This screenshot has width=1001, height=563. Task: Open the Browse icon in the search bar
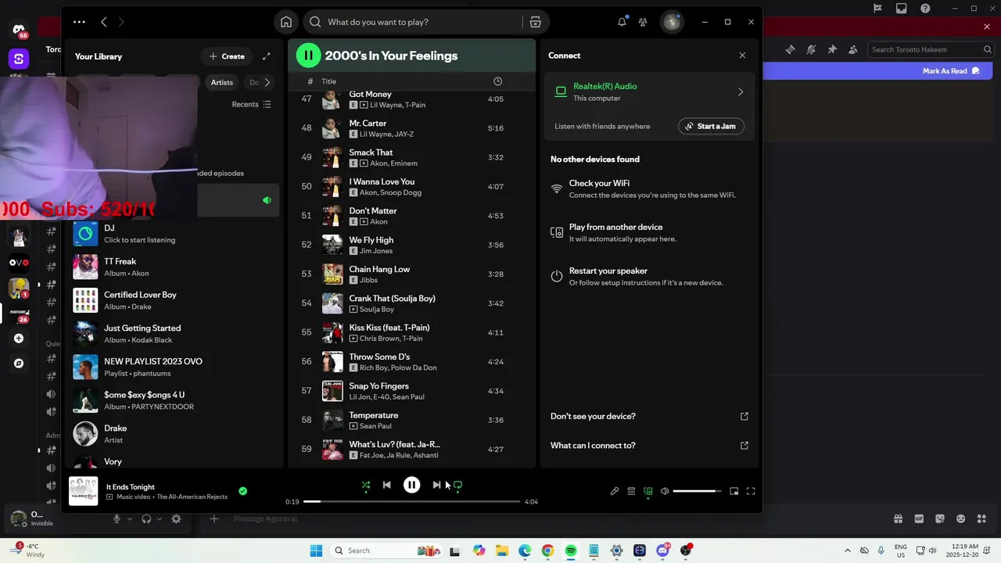point(536,22)
